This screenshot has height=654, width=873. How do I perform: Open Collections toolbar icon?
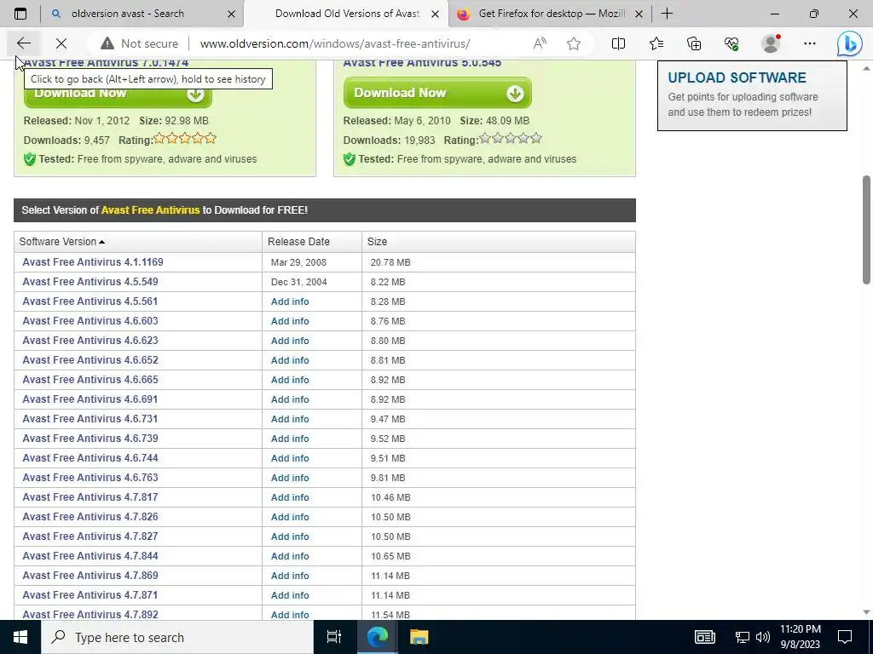click(694, 43)
